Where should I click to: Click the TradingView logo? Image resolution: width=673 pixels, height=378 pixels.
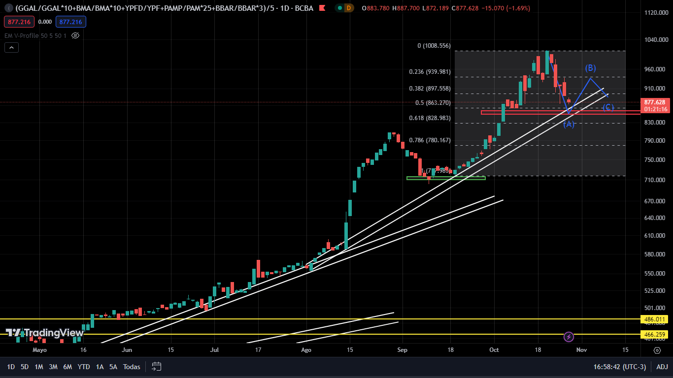click(x=45, y=333)
